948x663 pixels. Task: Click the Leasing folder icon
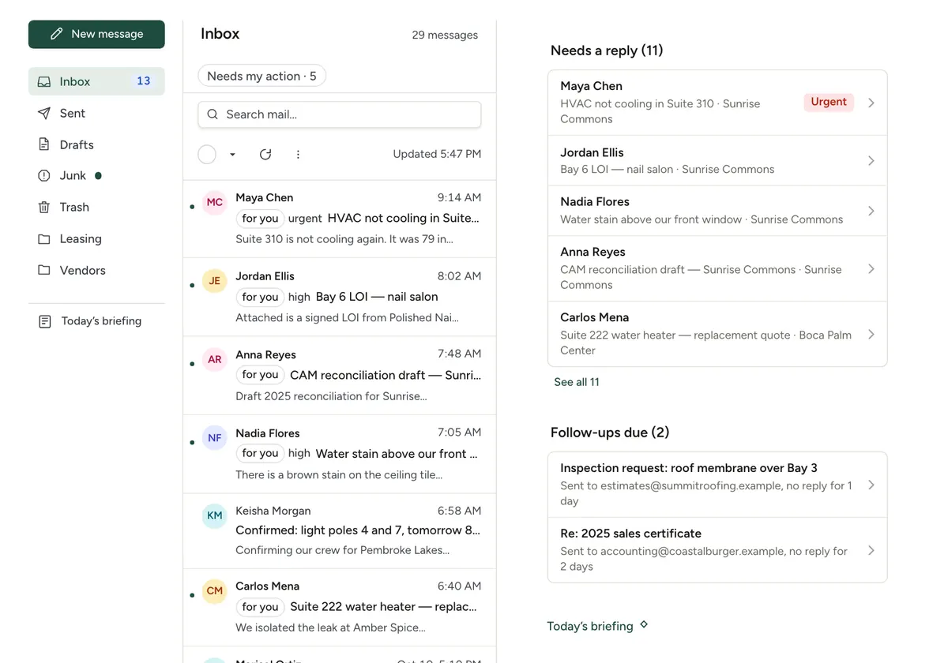click(44, 238)
